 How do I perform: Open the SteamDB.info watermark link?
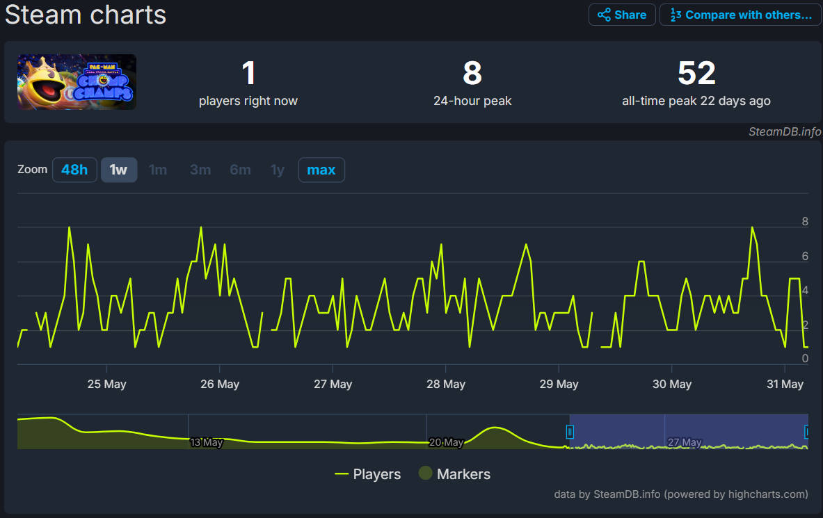tap(784, 131)
